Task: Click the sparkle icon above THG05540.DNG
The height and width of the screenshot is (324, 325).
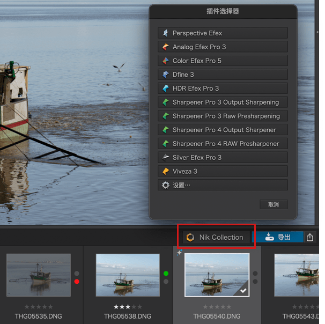Action: click(180, 252)
